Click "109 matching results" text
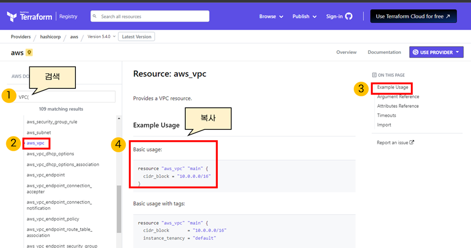The height and width of the screenshot is (248, 471). [61, 109]
